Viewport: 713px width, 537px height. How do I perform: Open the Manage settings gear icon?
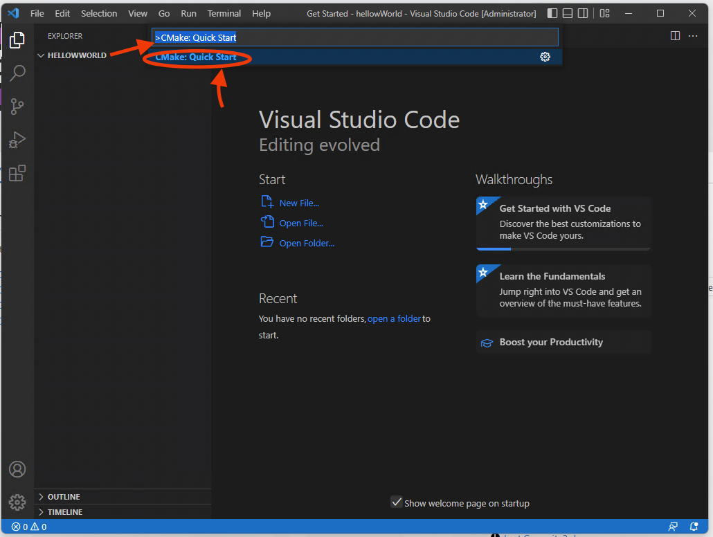(17, 502)
